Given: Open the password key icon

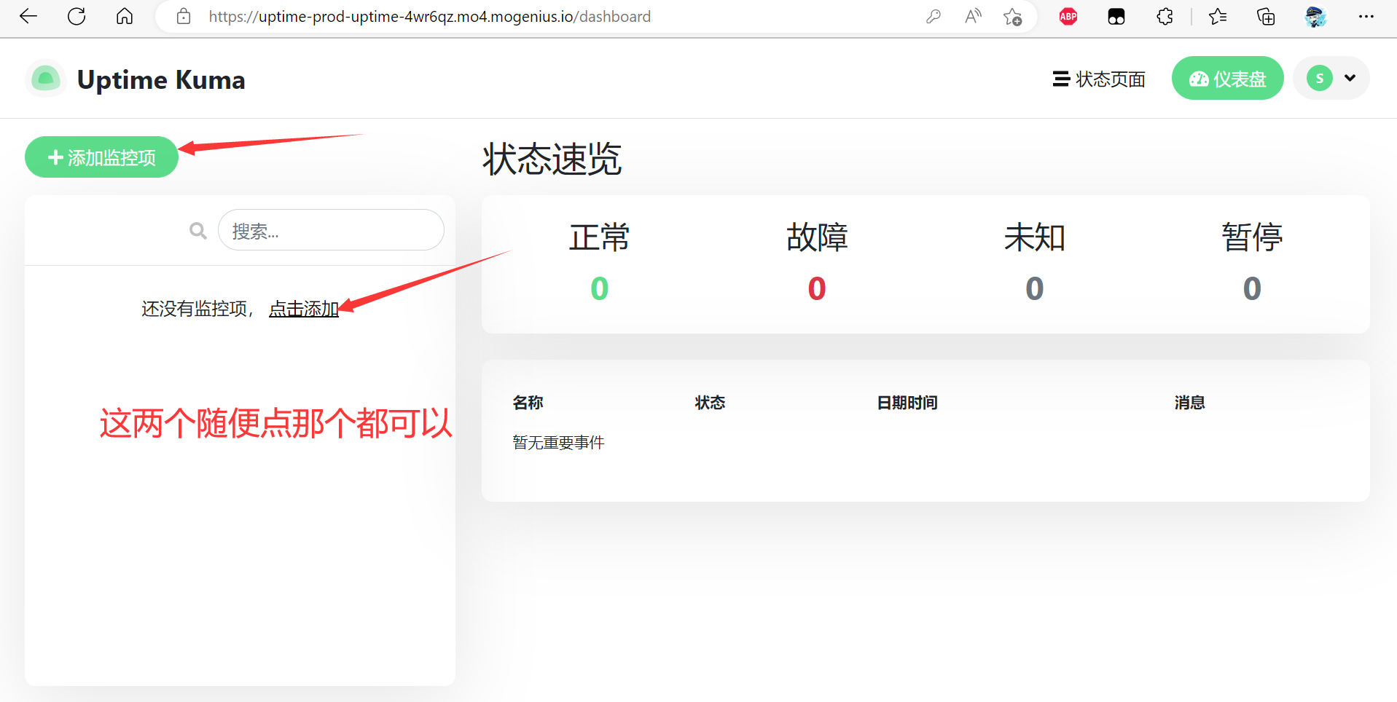Looking at the screenshot, I should [x=933, y=16].
